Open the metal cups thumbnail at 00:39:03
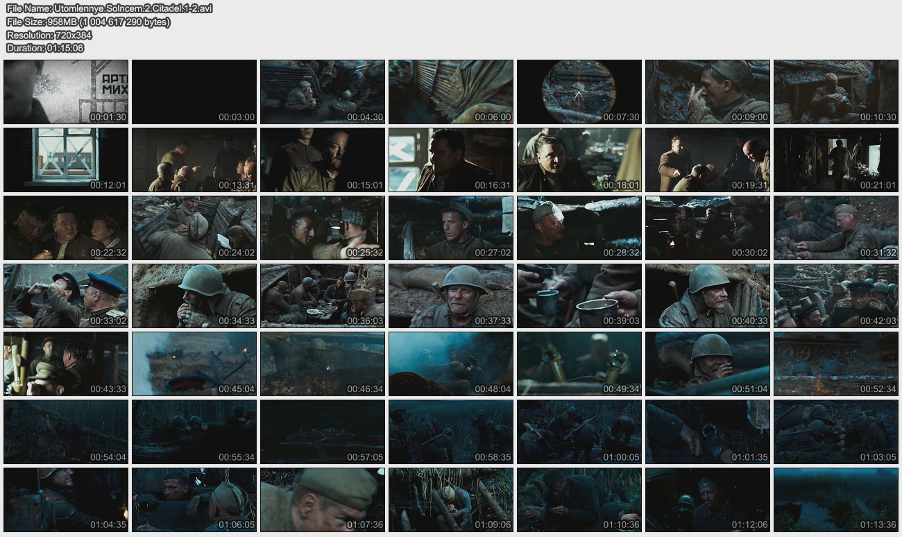The image size is (902, 537). [x=579, y=296]
